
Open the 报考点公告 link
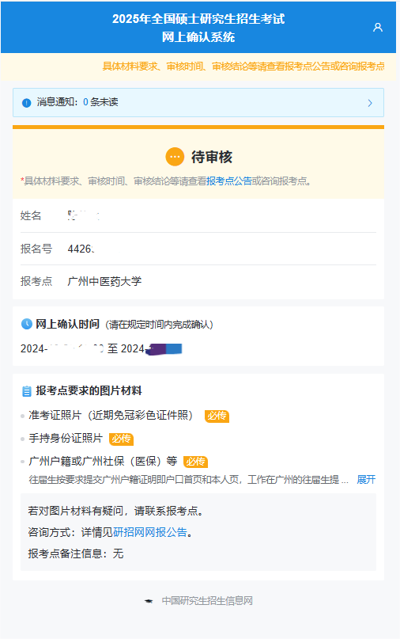coord(229,181)
